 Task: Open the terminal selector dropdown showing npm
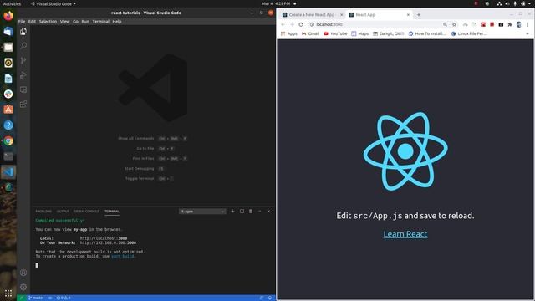click(x=202, y=212)
